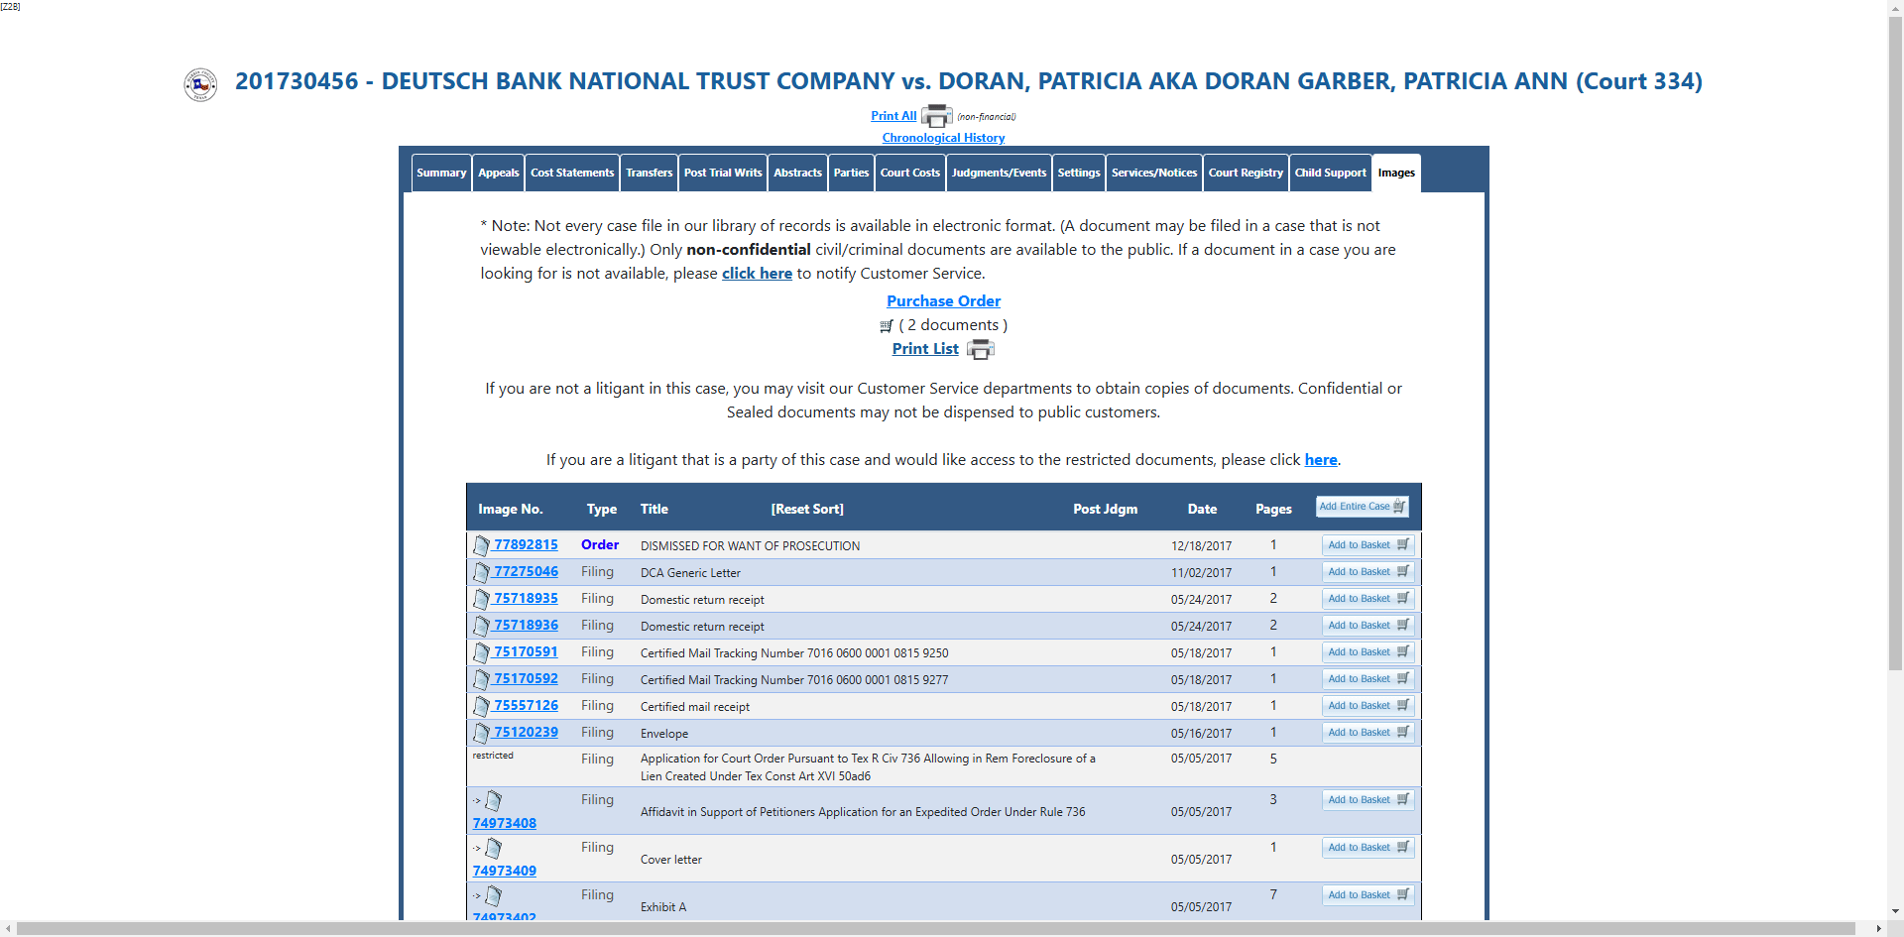Image resolution: width=1904 pixels, height=937 pixels.
Task: Click the Print All link
Action: coord(893,116)
